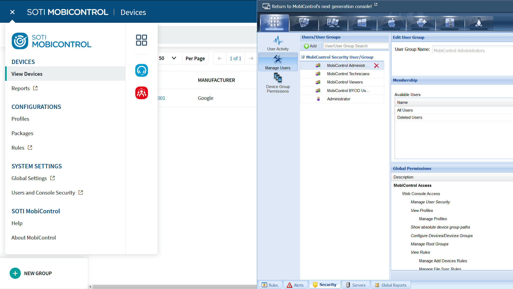513x289 pixels.
Task: Delete MobiControl Administrators group with red X
Action: 376,66
